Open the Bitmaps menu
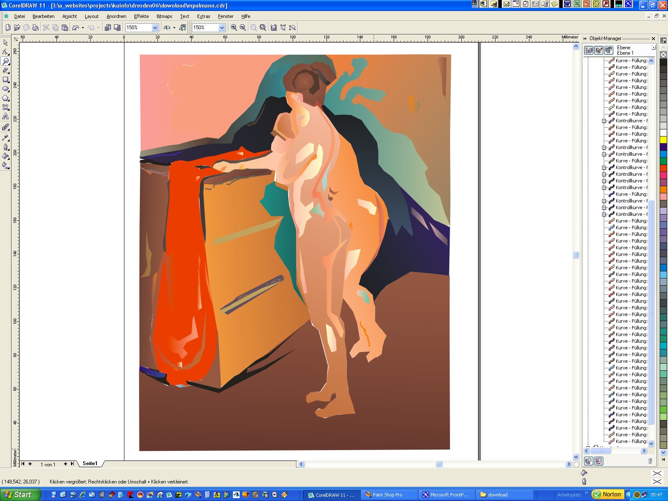Image resolution: width=668 pixels, height=501 pixels. coord(164,16)
